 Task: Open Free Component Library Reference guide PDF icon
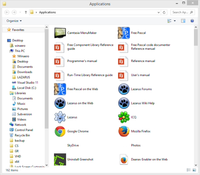click(x=59, y=47)
